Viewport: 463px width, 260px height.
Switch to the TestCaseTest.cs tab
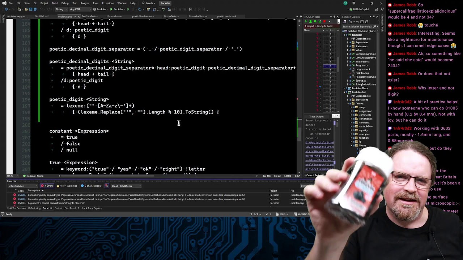click(89, 16)
